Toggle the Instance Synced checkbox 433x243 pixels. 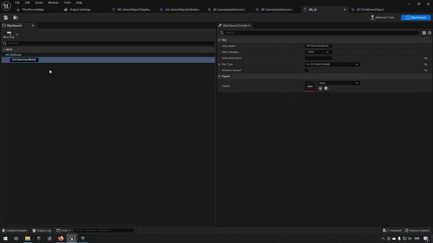[306, 70]
